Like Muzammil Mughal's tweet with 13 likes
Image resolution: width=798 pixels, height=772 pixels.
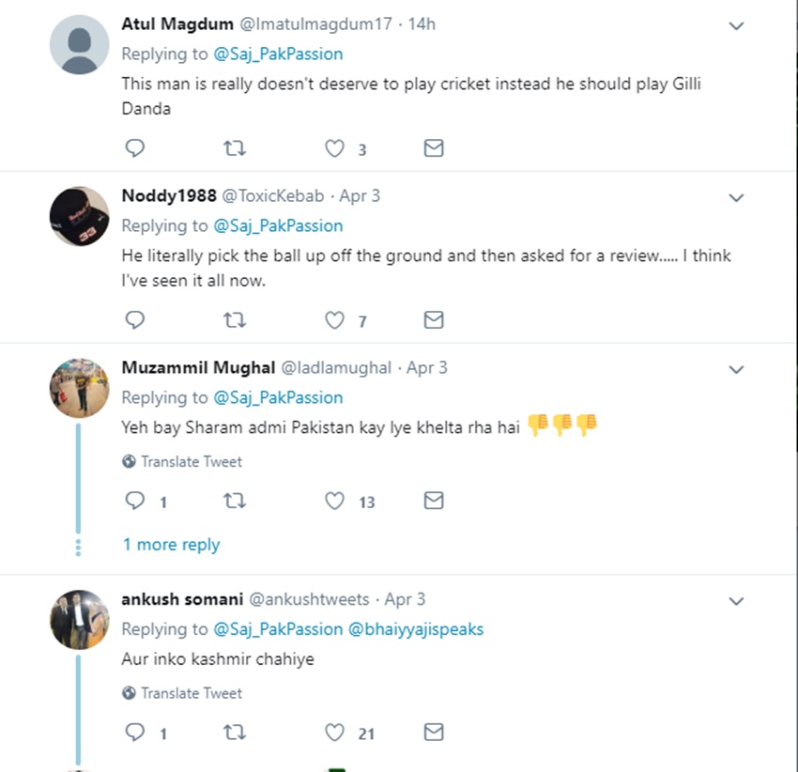click(x=335, y=501)
